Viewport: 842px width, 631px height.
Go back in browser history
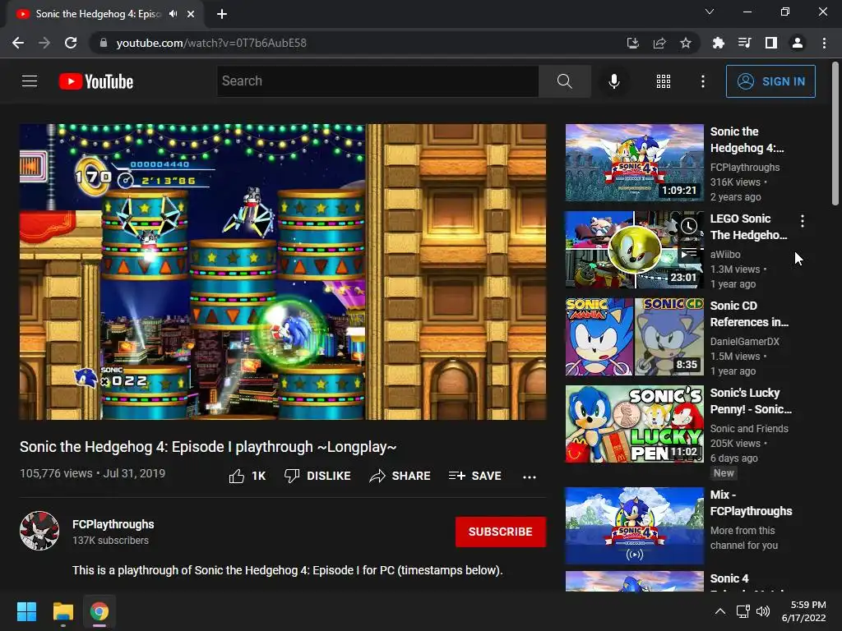point(18,43)
